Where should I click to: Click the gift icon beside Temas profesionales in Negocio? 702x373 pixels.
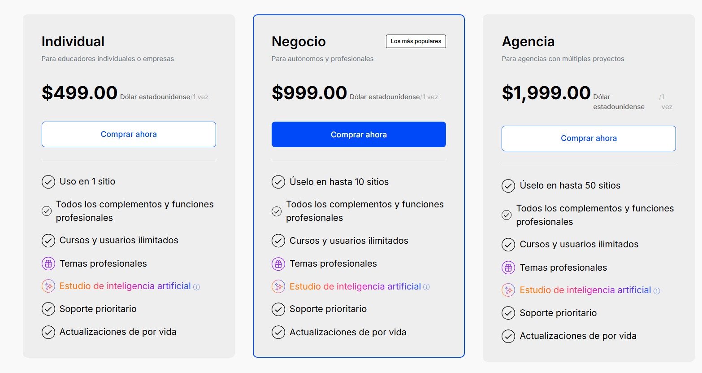pos(278,264)
